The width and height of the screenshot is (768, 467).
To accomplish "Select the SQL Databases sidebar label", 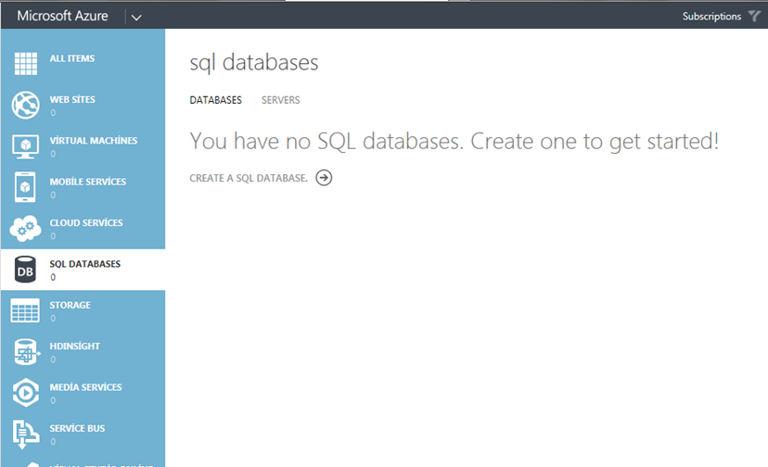I will 84,264.
